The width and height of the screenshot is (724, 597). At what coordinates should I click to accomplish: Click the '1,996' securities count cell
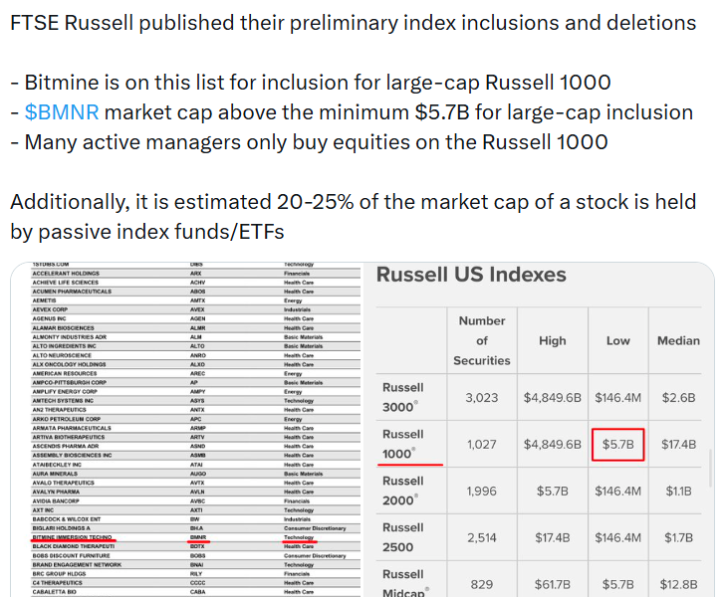[x=482, y=491]
